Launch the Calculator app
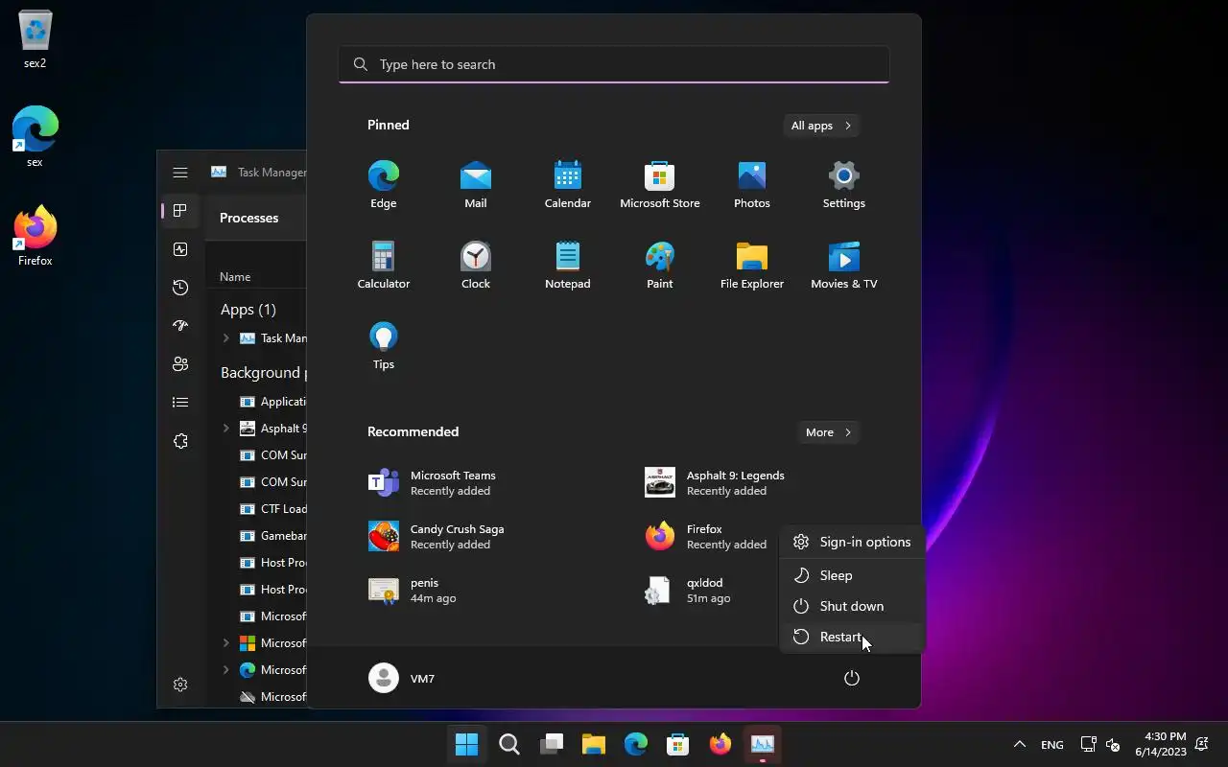 (x=383, y=266)
